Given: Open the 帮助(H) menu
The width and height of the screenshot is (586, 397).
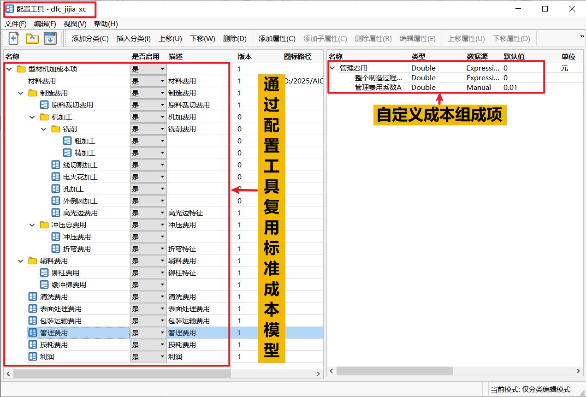Looking at the screenshot, I should [106, 24].
